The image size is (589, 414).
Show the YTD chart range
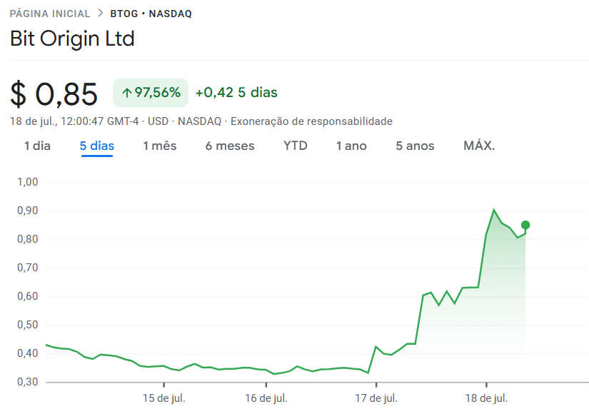point(296,146)
